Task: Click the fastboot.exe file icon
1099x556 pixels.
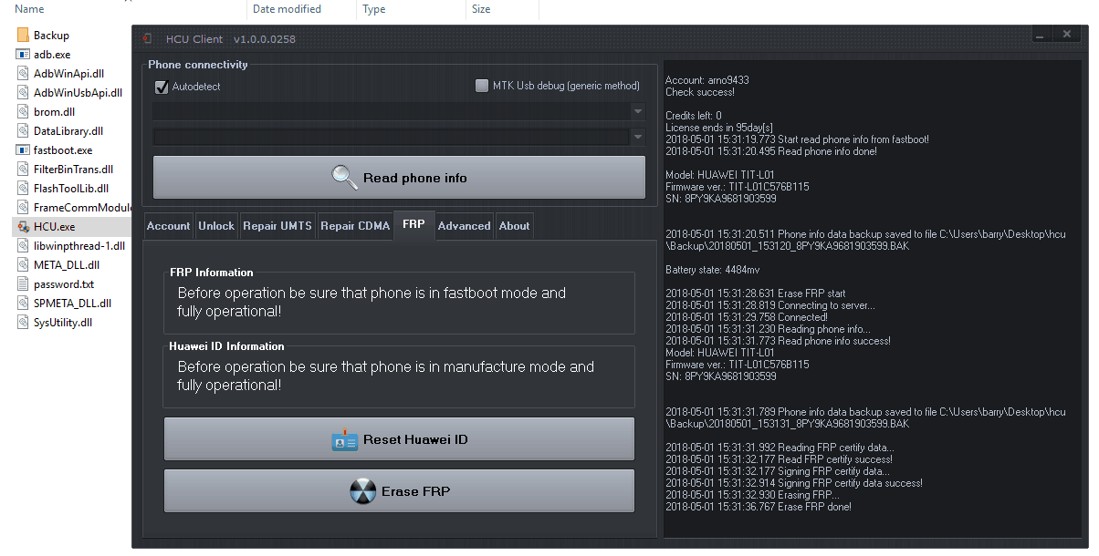Action: point(23,150)
